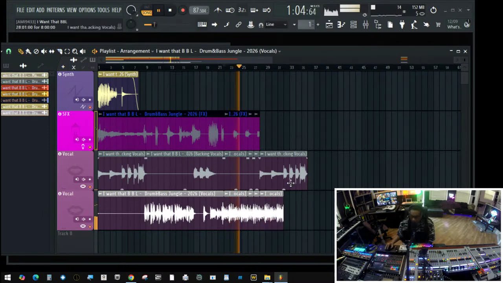Select the playlist mute tool
Viewport: 503px width, 283px height.
tap(44, 51)
